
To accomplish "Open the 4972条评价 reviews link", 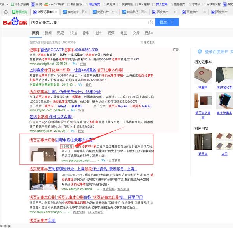I will 96,212.
